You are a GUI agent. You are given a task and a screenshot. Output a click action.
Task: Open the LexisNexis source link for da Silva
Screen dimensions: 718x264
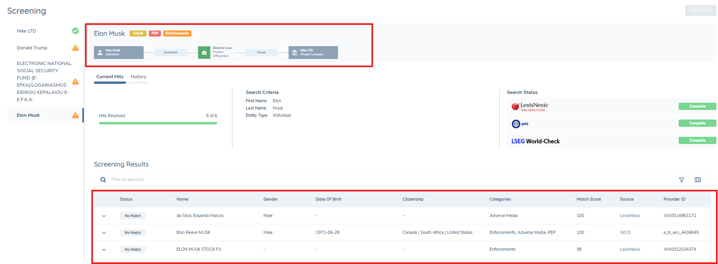630,216
